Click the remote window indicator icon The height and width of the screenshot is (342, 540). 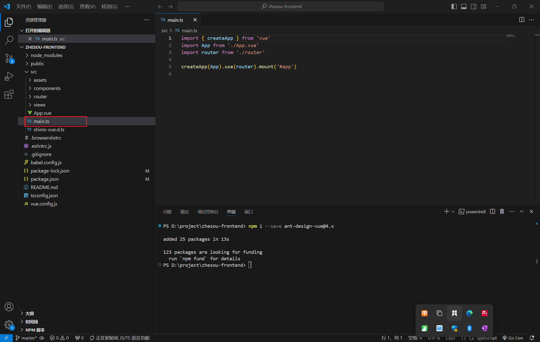[x=6, y=338]
